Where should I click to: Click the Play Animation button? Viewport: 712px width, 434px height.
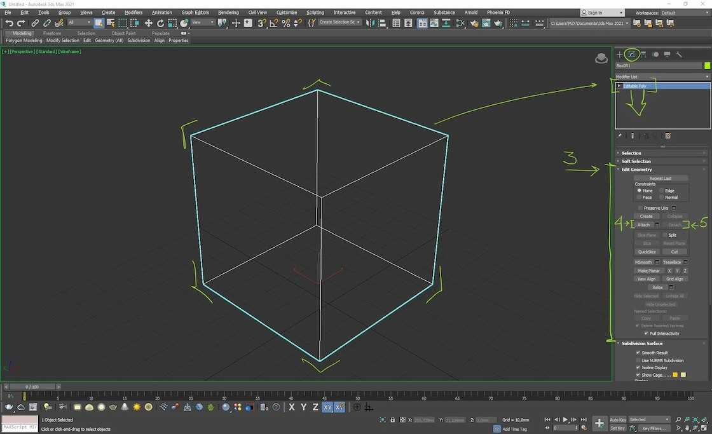565,420
